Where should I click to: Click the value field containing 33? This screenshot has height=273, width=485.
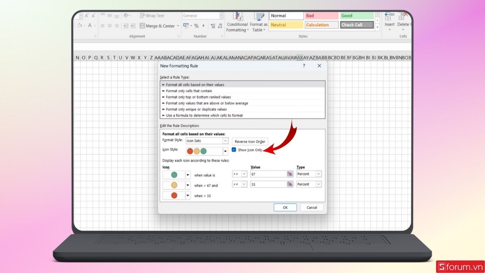pos(268,184)
